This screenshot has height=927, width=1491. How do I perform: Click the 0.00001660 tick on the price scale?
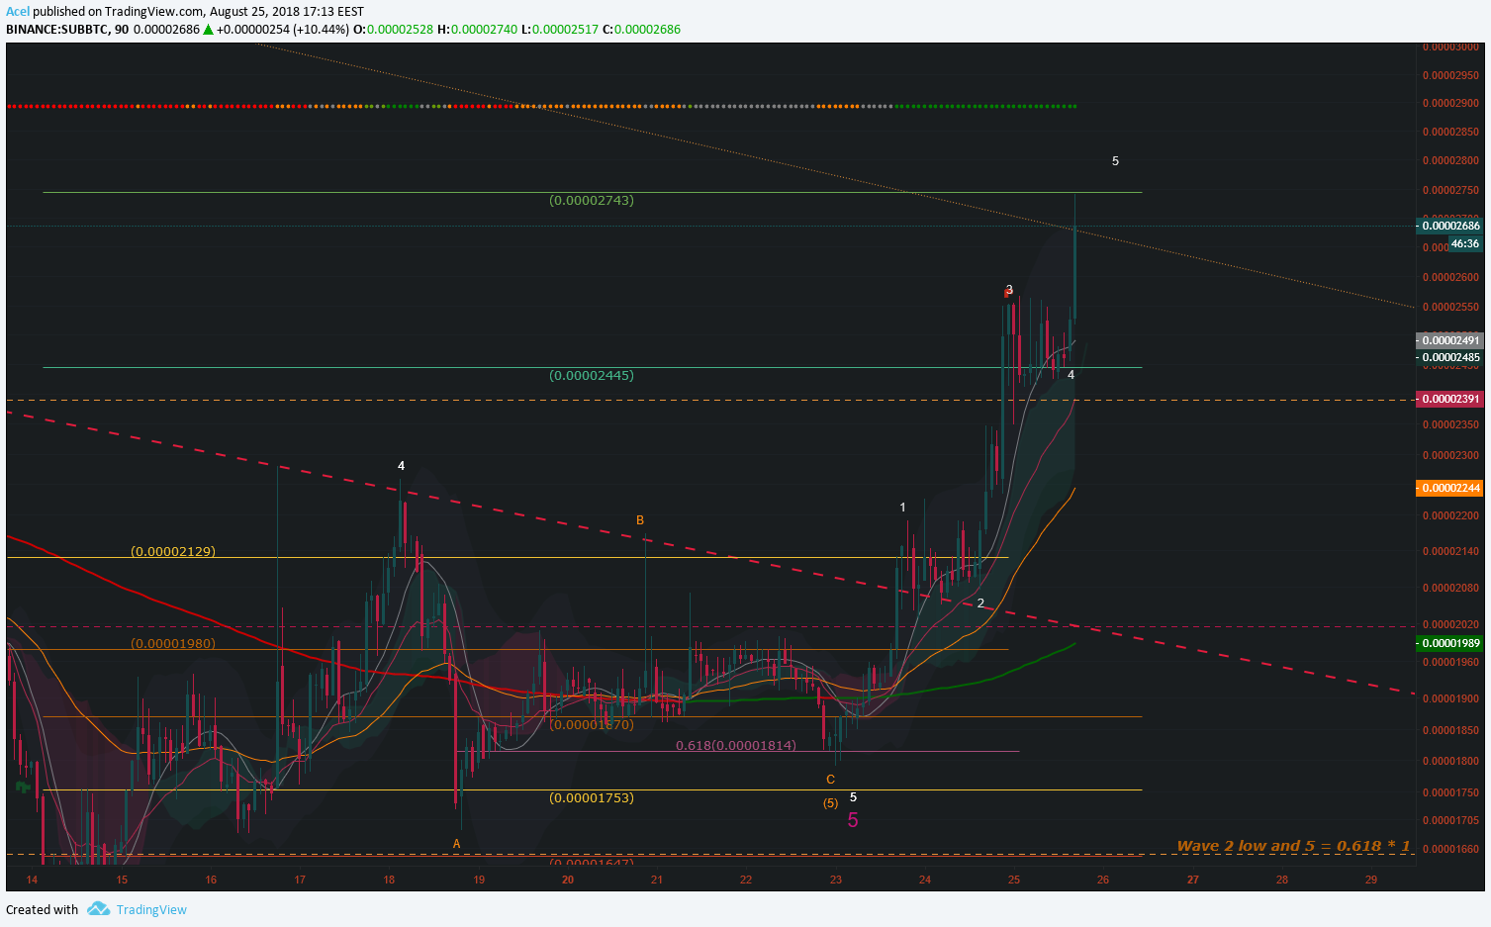(1450, 849)
